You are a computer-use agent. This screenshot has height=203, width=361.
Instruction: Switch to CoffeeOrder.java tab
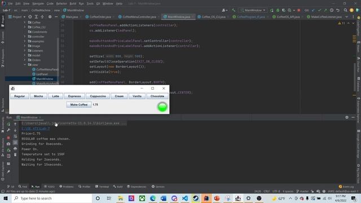[x=100, y=17]
